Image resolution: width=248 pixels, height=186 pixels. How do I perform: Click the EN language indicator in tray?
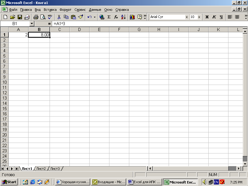click(x=216, y=182)
